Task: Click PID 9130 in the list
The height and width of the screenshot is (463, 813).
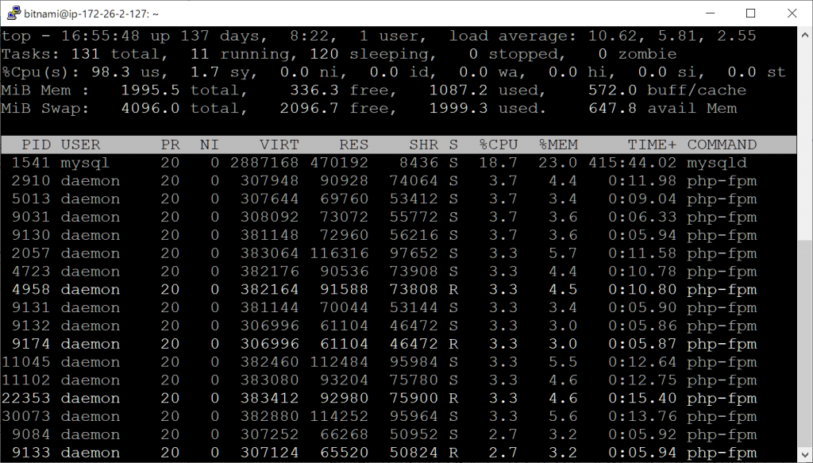Action: click(x=31, y=235)
